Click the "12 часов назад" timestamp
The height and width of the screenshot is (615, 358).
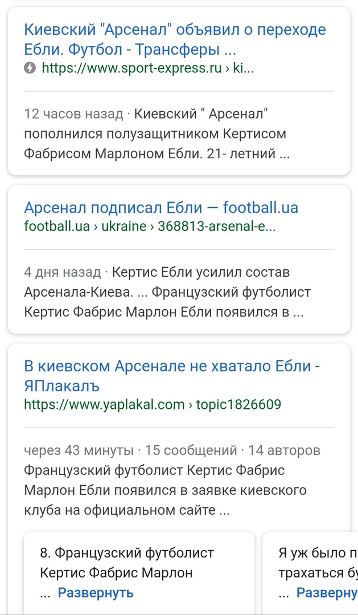click(x=73, y=114)
